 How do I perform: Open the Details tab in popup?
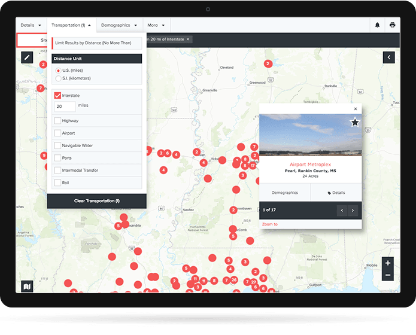336,193
